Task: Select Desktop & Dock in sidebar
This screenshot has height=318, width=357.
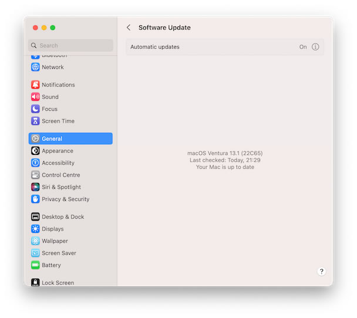Action: [x=70, y=216]
